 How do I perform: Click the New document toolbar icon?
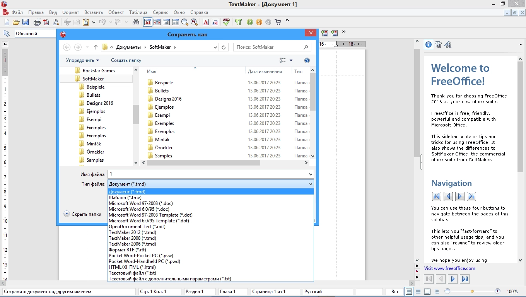pos(7,22)
